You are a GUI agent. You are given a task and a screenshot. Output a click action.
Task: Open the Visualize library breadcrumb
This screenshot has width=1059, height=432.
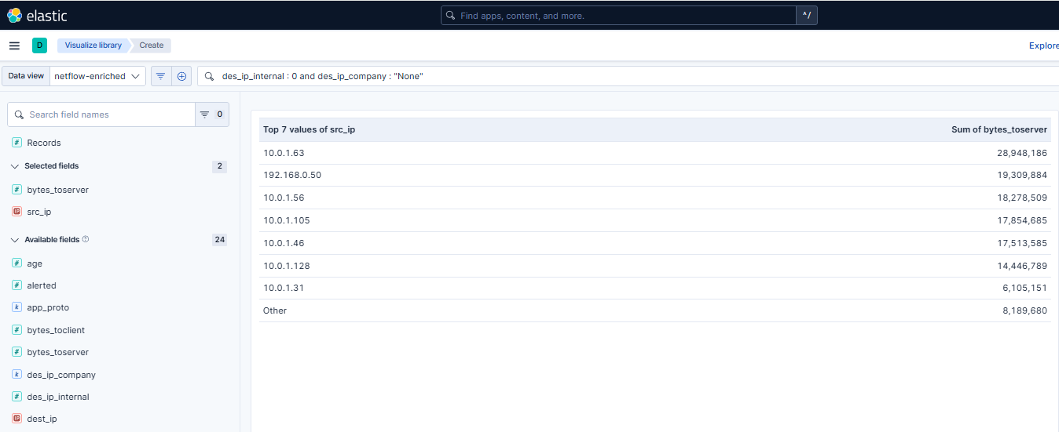93,45
